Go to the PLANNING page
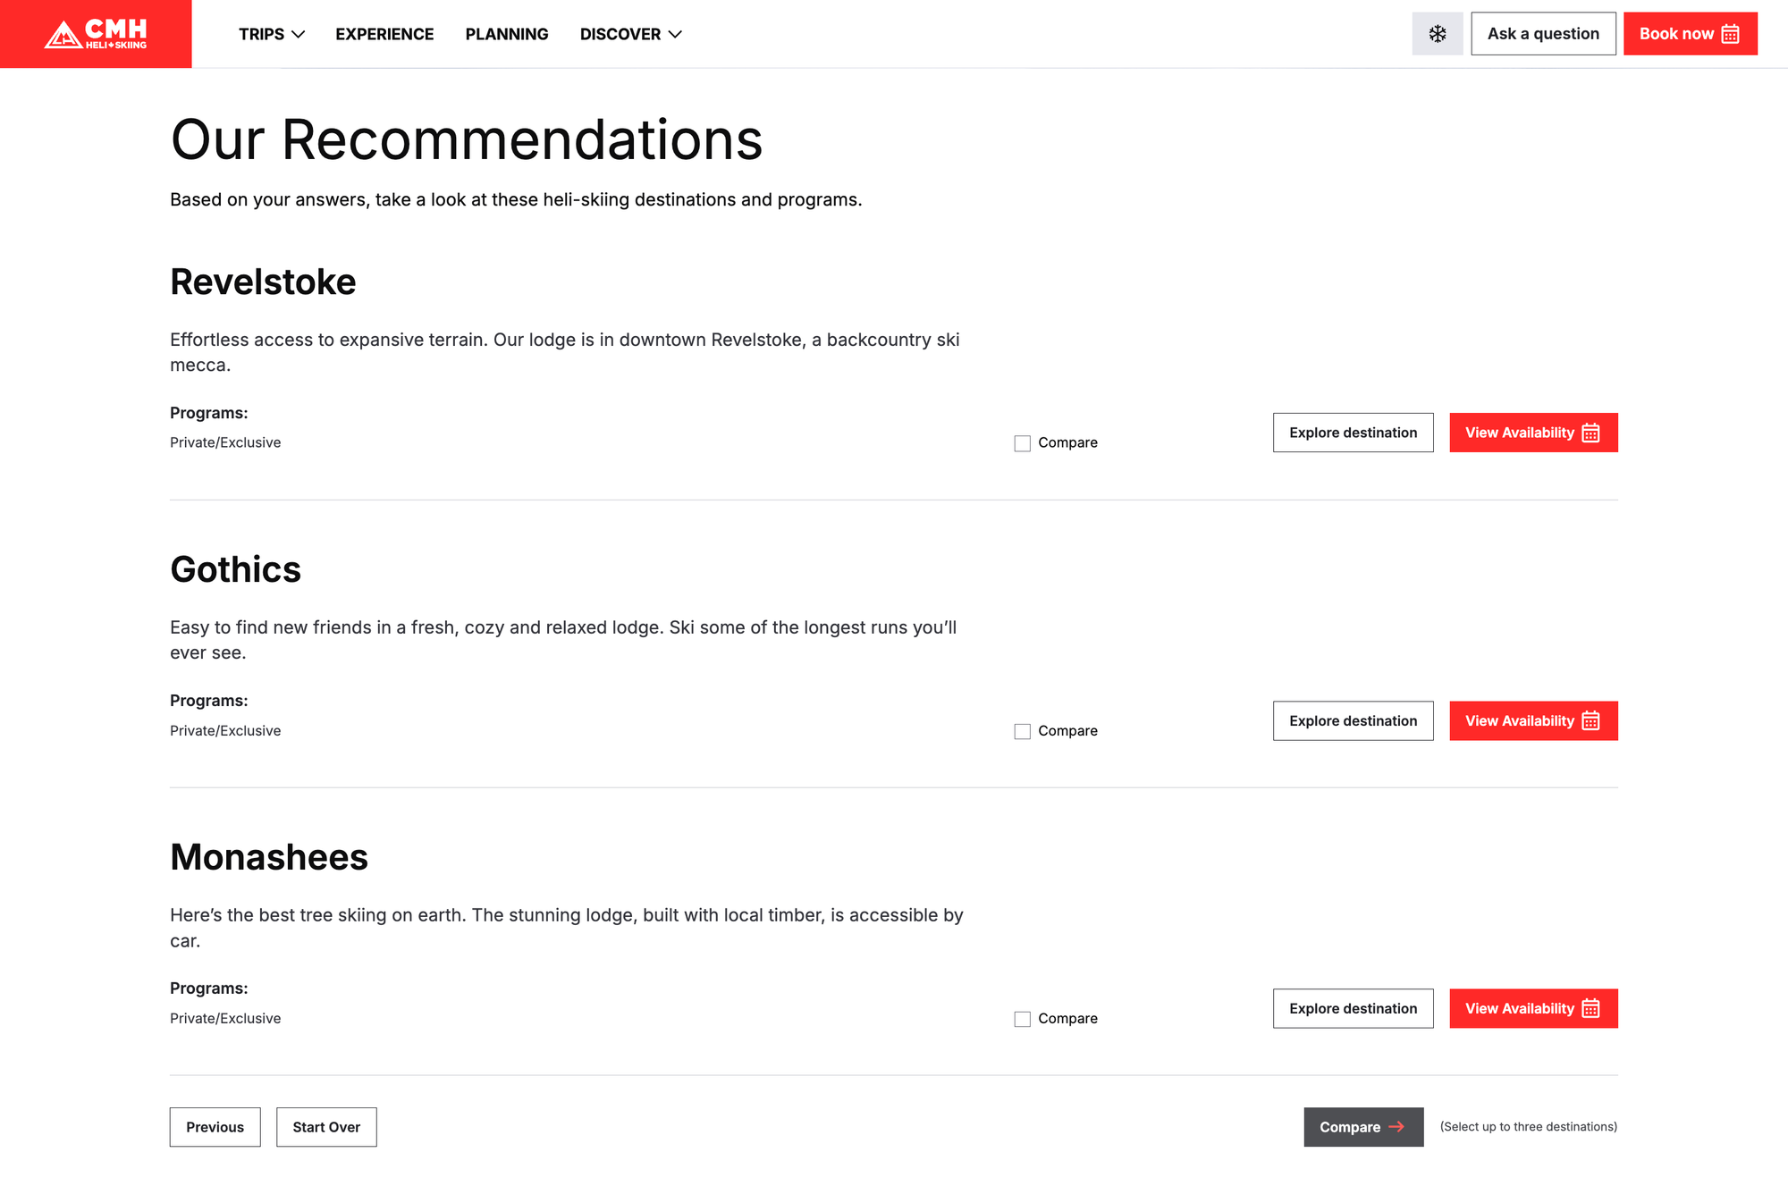This screenshot has width=1788, height=1186. point(507,34)
